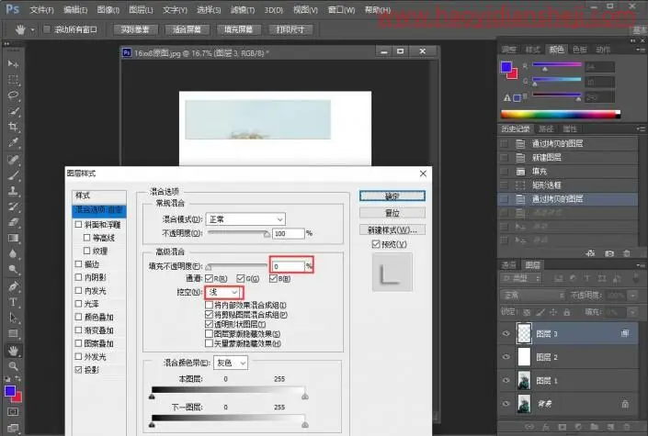Click the lock icon on Background layer
Image resolution: width=648 pixels, height=436 pixels.
[x=625, y=404]
